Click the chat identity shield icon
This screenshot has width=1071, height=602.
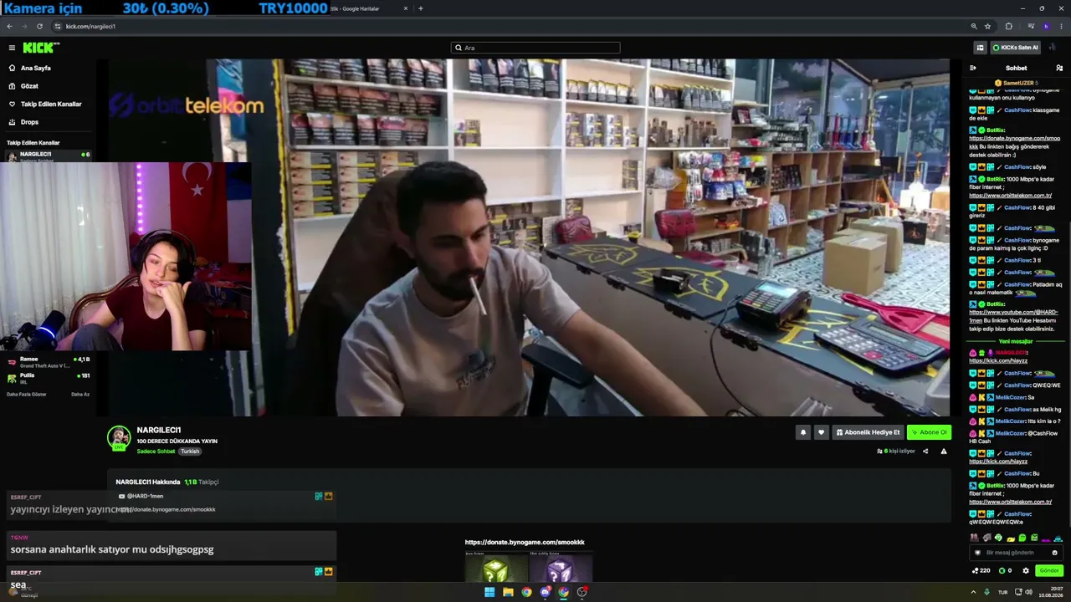coord(977,553)
